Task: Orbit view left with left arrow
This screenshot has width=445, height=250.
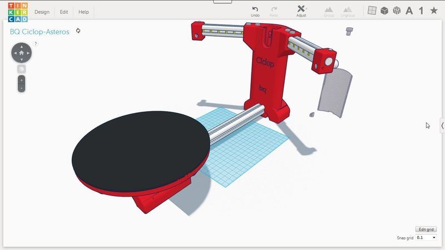Action: (x=15, y=53)
